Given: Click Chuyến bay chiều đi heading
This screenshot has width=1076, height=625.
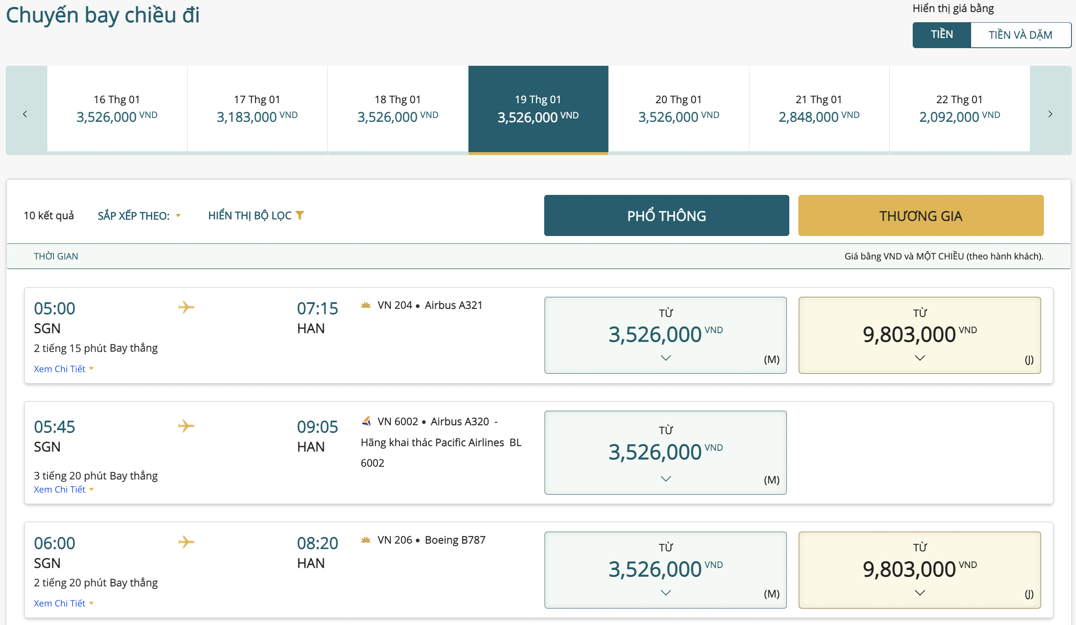Looking at the screenshot, I should point(102,15).
